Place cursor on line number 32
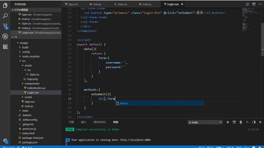This screenshot has height=148, width=264. pos(69,99)
